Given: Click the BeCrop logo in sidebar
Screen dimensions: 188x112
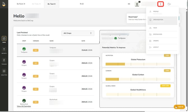Looking at the screenshot, I should pos(4,4).
